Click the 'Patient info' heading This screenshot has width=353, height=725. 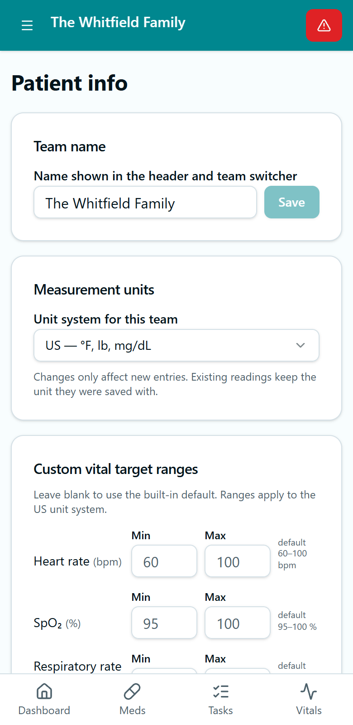[x=70, y=83]
